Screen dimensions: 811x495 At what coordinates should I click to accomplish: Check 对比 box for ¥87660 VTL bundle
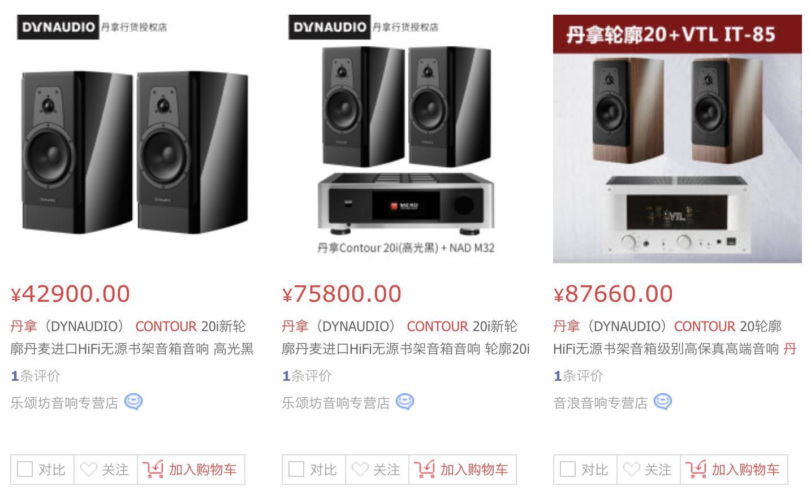568,470
